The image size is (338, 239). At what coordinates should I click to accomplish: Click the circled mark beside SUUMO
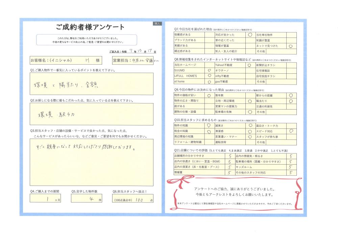(209, 70)
